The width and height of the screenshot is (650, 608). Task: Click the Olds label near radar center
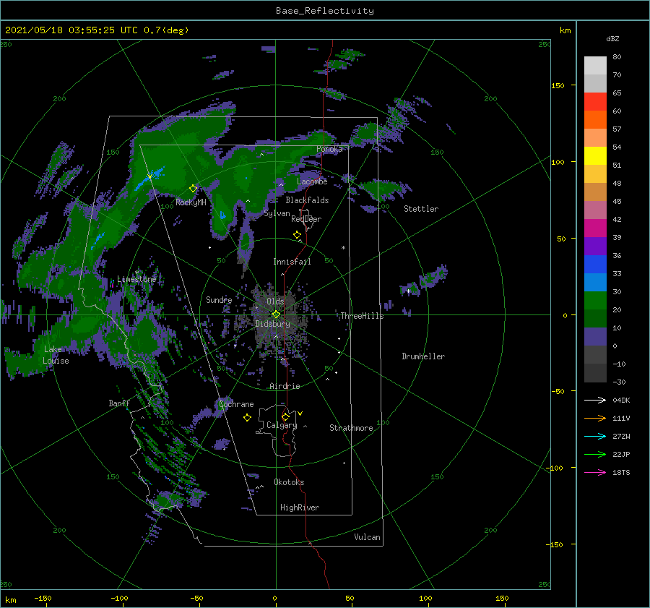point(275,301)
